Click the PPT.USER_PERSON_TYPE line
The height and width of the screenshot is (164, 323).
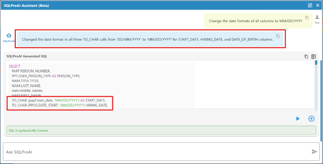46,76
